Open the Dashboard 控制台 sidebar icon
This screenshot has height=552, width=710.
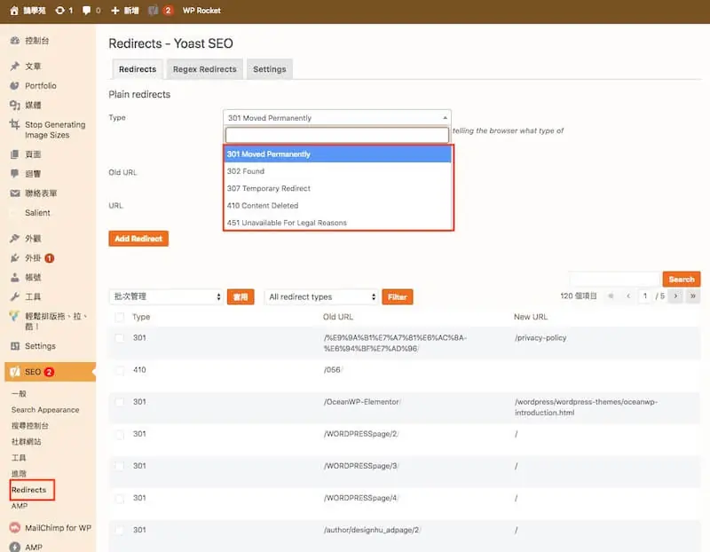[15, 40]
